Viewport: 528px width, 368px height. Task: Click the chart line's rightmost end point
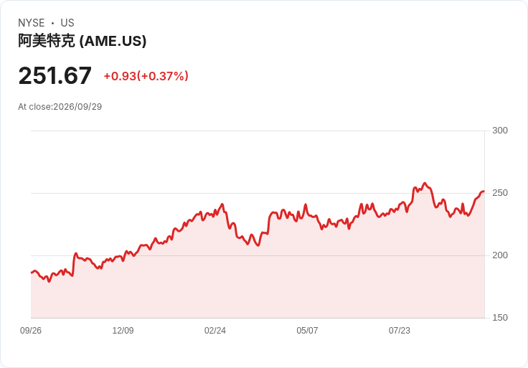(x=484, y=192)
